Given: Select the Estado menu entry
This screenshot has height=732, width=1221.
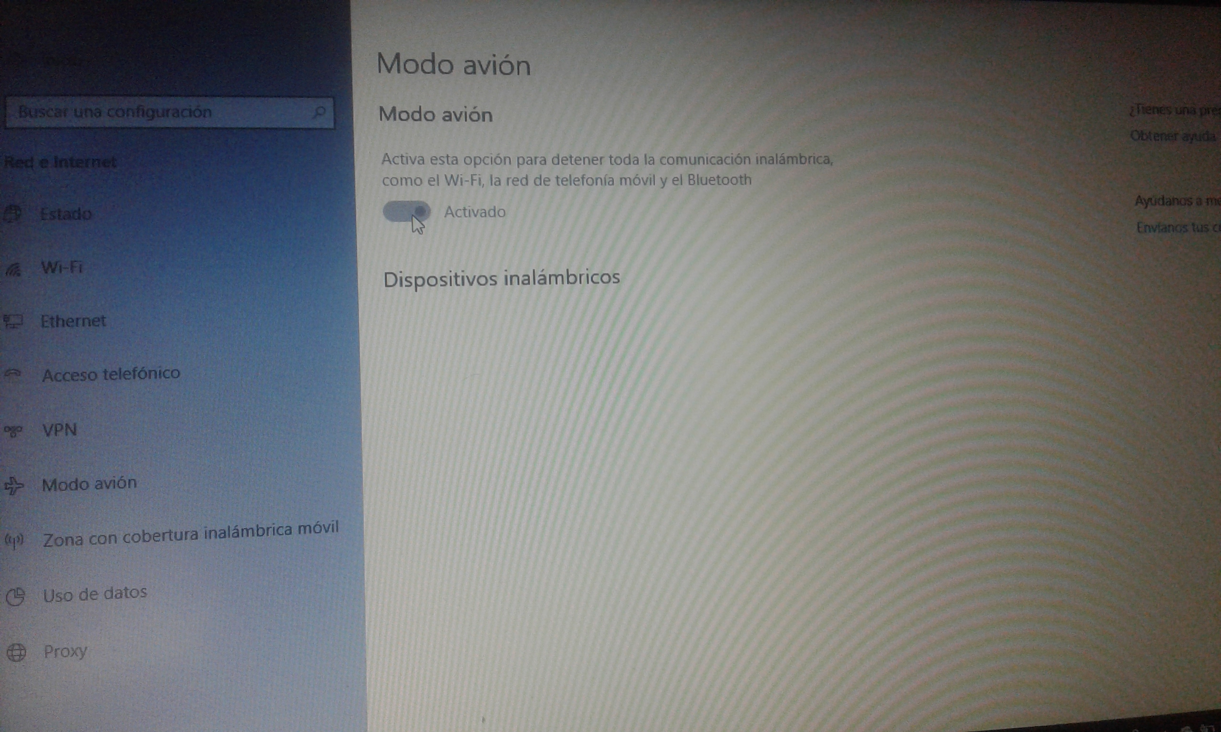Looking at the screenshot, I should tap(66, 213).
